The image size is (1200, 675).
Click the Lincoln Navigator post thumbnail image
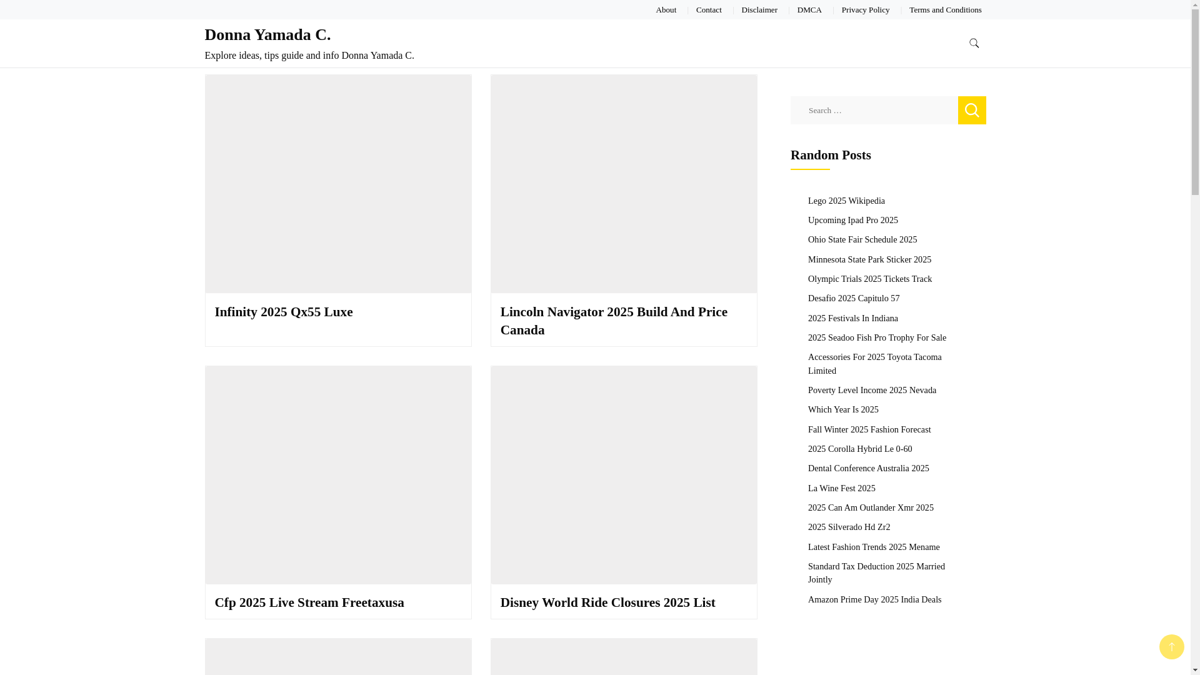(x=624, y=184)
